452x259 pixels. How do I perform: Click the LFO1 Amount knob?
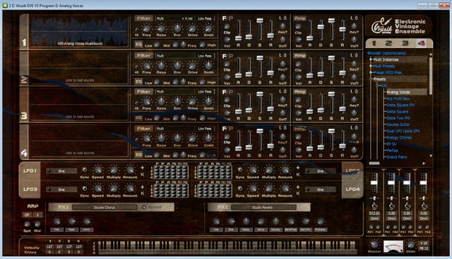pyautogui.click(x=130, y=170)
